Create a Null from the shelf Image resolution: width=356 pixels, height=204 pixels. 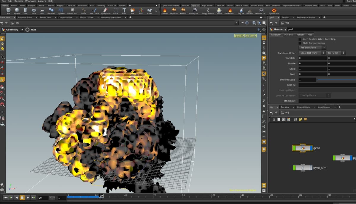coord(141,11)
